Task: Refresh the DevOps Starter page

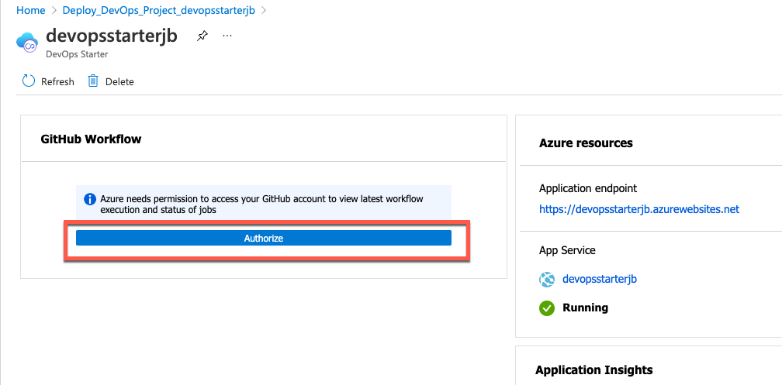Action: click(48, 81)
